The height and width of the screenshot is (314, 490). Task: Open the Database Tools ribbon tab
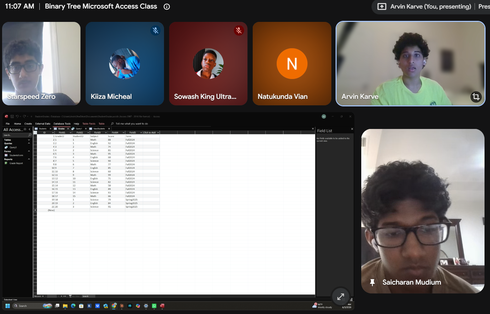[x=62, y=124]
